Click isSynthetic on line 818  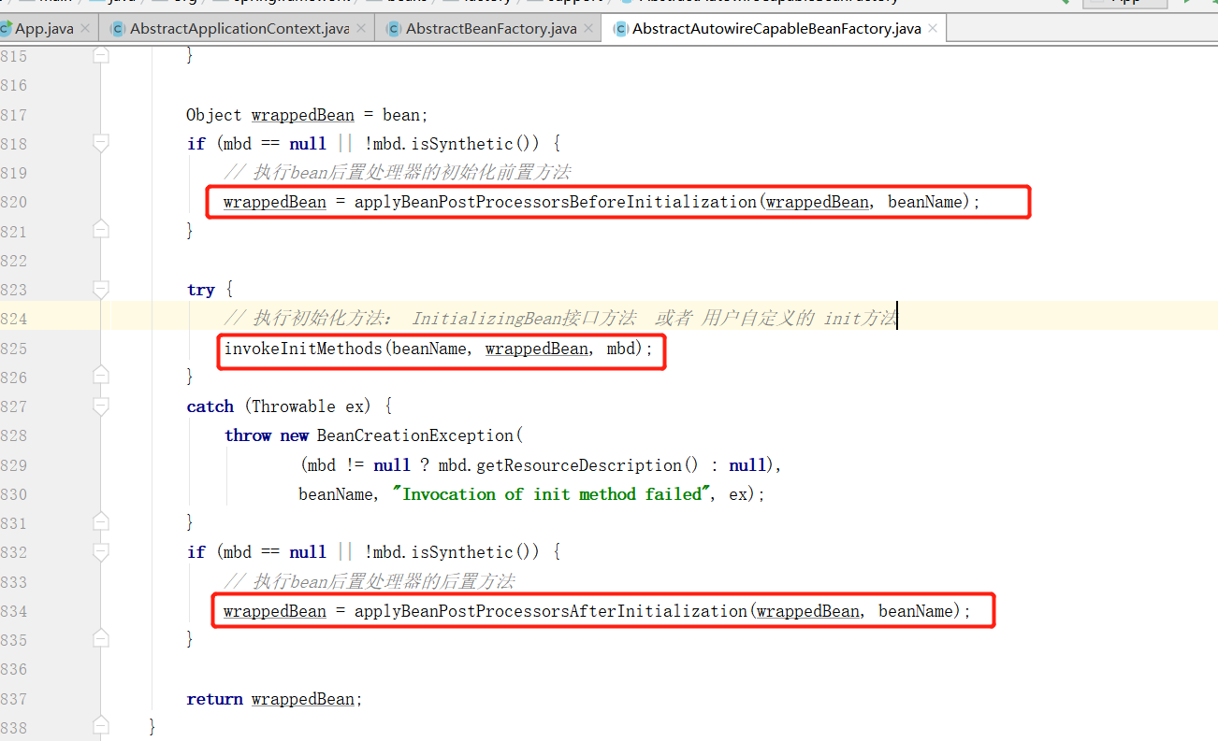[x=462, y=144]
